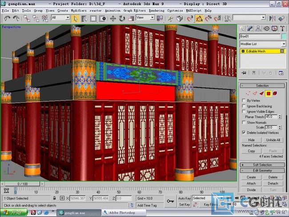Open the MAXScript menu
Screen dimensions: 289x217
point(193,11)
